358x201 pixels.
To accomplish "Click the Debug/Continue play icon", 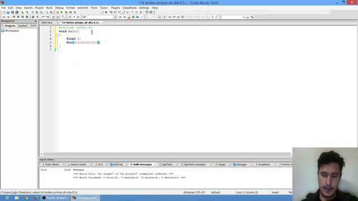I will pyautogui.click(x=106, y=12).
